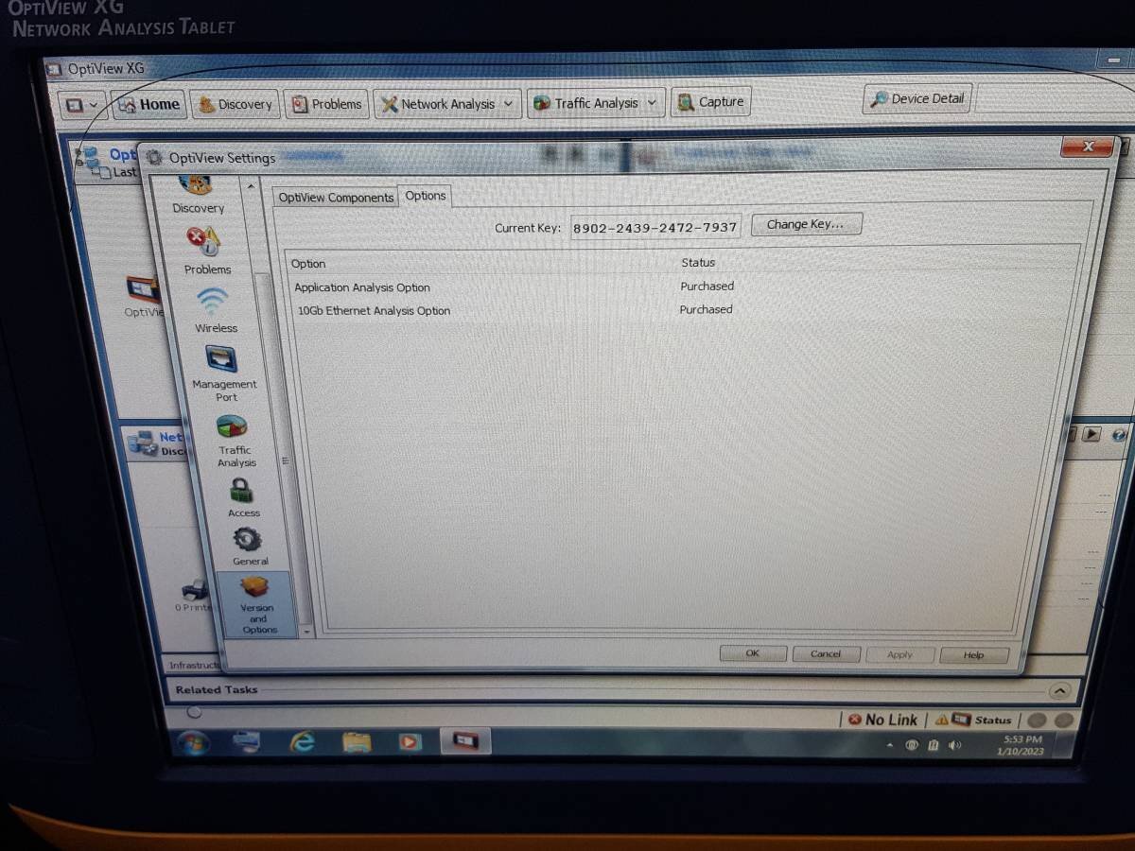The image size is (1135, 851).
Task: Click the Home toolbar button
Action: (x=148, y=105)
